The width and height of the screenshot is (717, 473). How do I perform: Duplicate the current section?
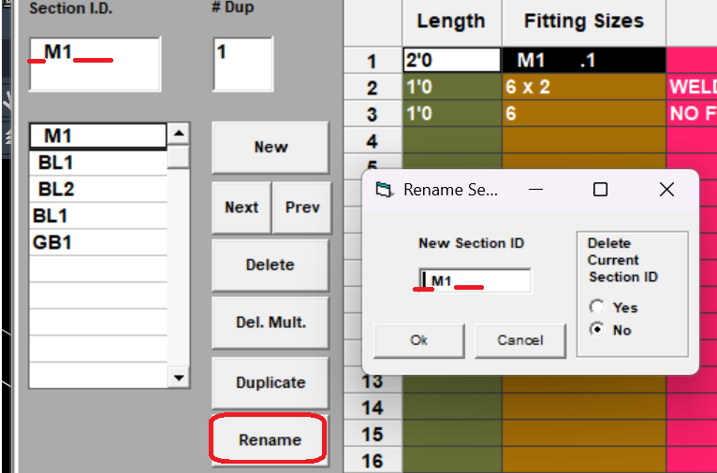(x=270, y=382)
